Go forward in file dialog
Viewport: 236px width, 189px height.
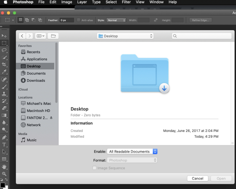point(29,36)
